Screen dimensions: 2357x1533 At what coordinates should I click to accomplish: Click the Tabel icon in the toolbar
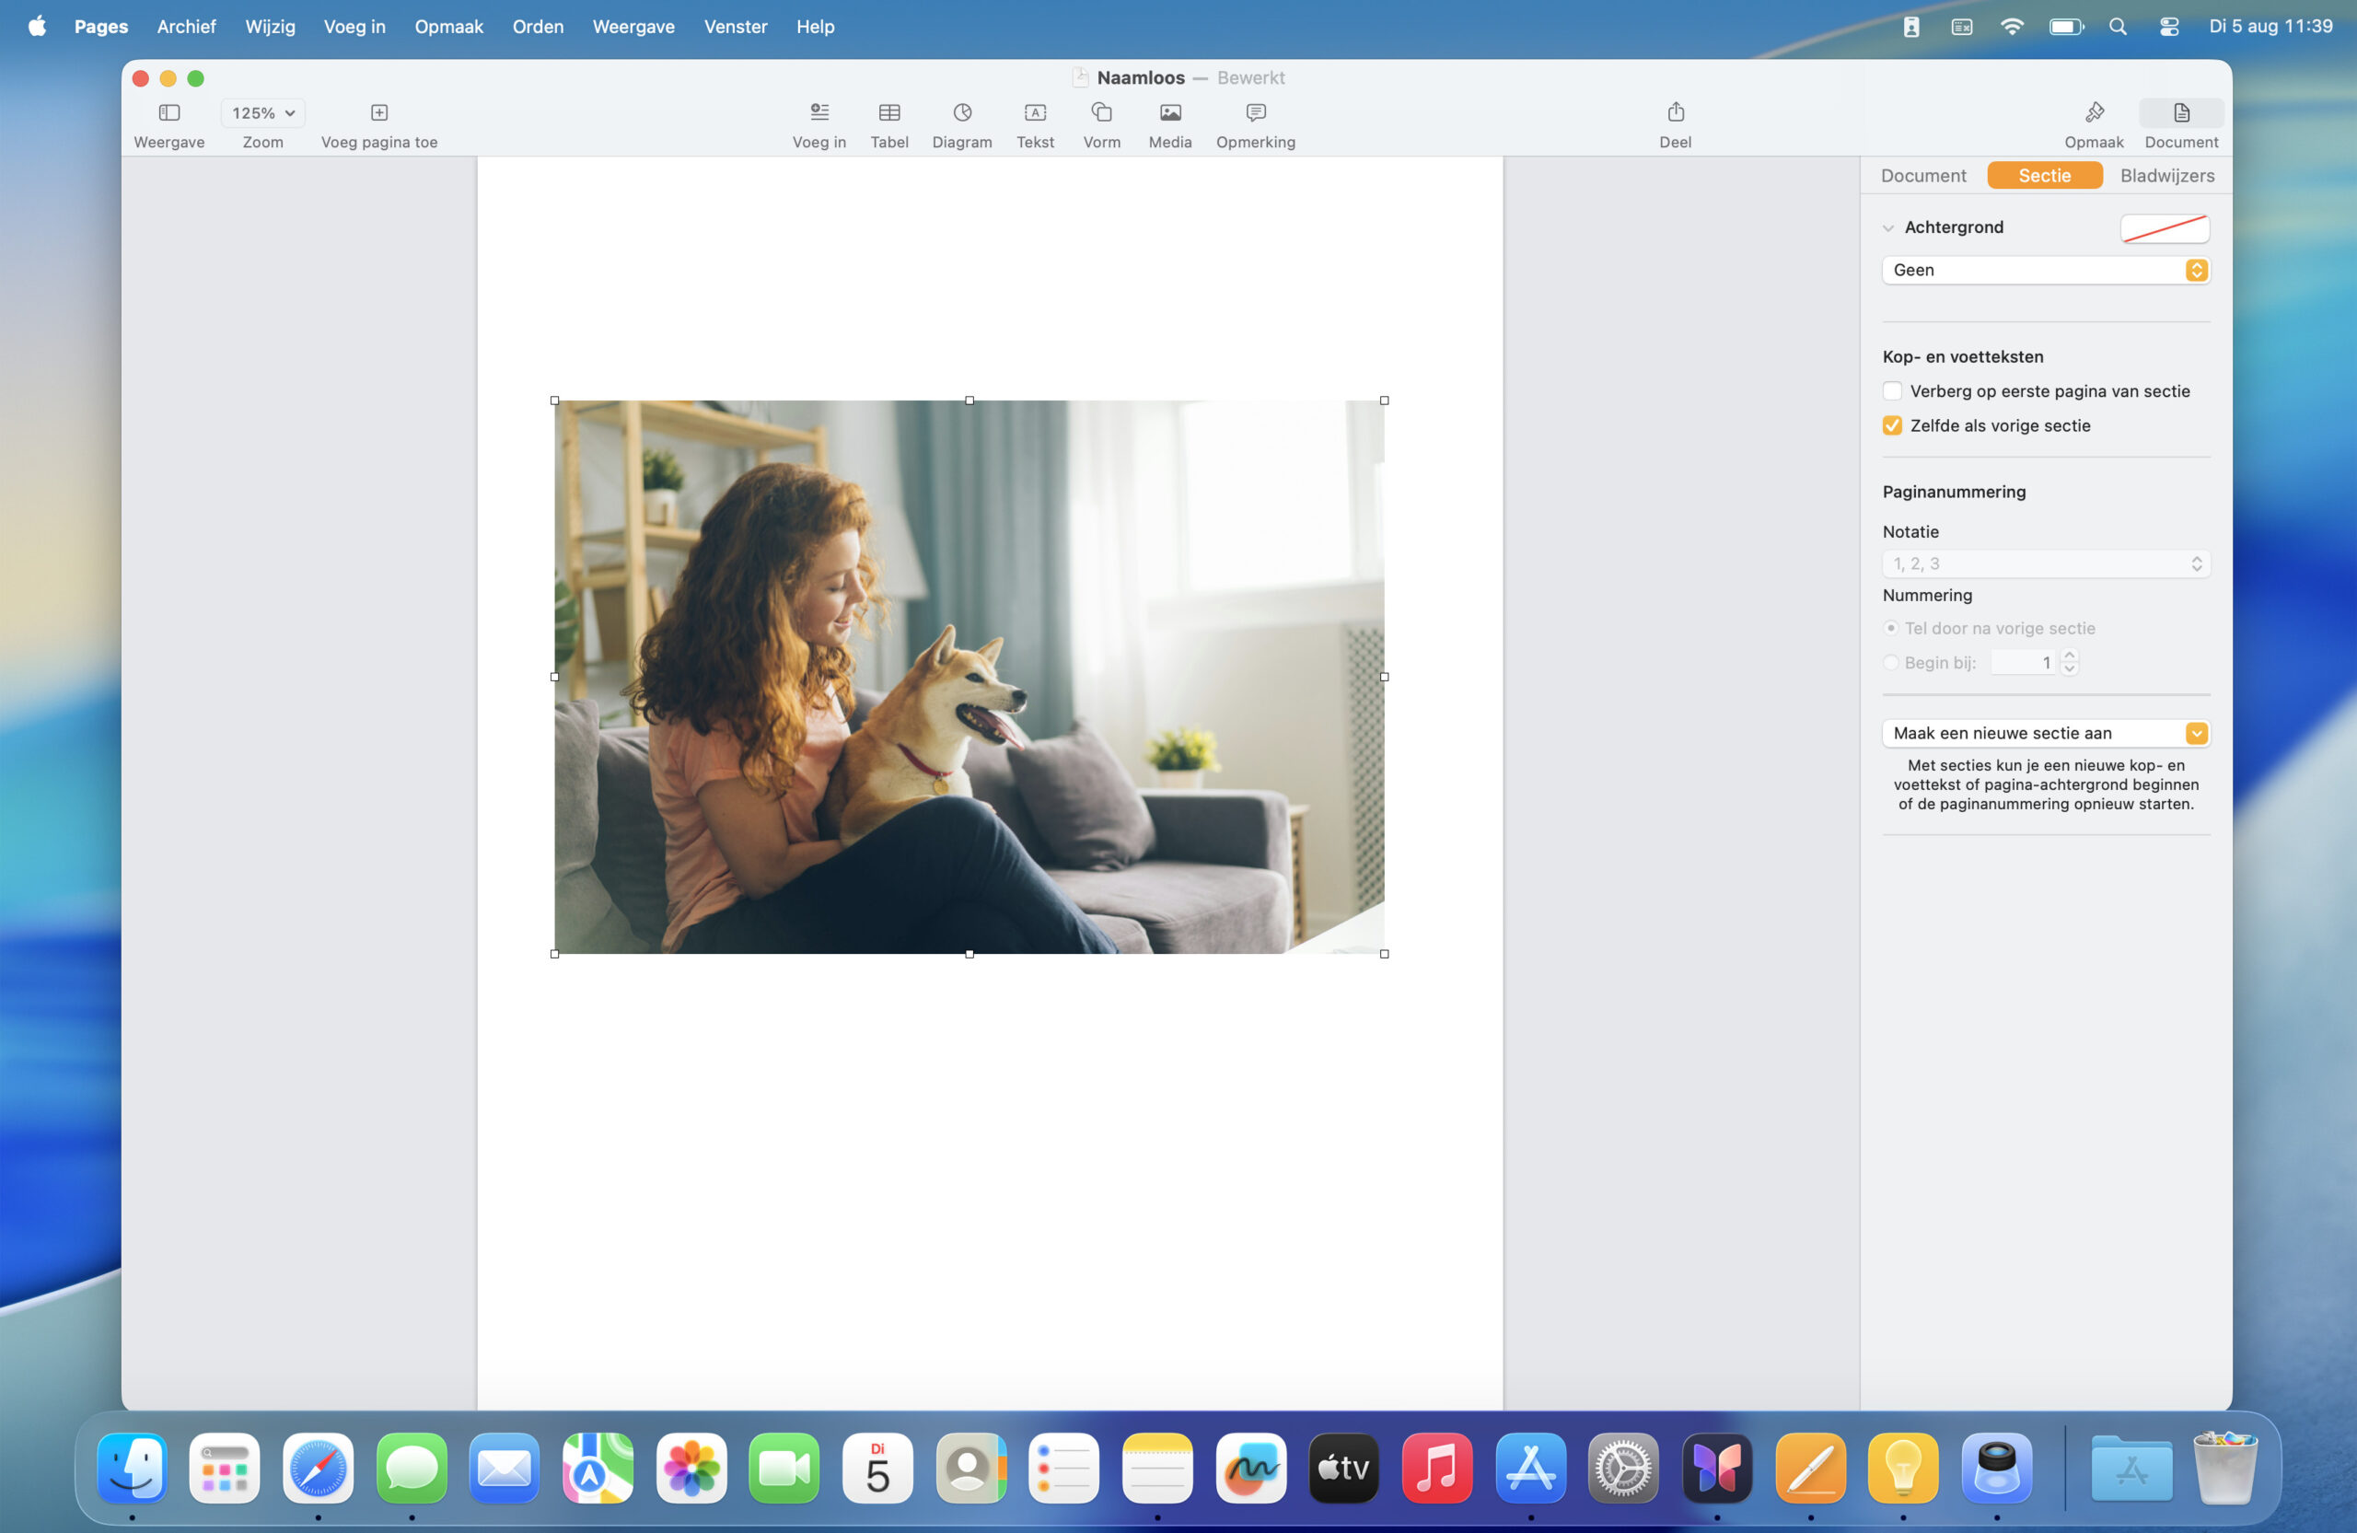click(x=888, y=113)
